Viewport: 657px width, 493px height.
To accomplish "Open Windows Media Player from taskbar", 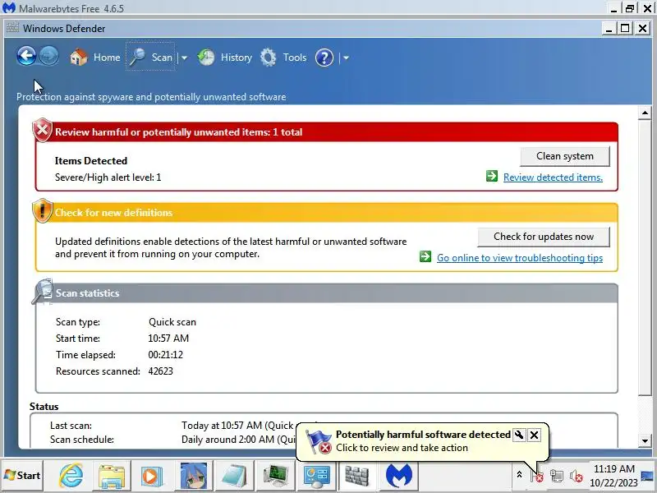I will pyautogui.click(x=151, y=477).
